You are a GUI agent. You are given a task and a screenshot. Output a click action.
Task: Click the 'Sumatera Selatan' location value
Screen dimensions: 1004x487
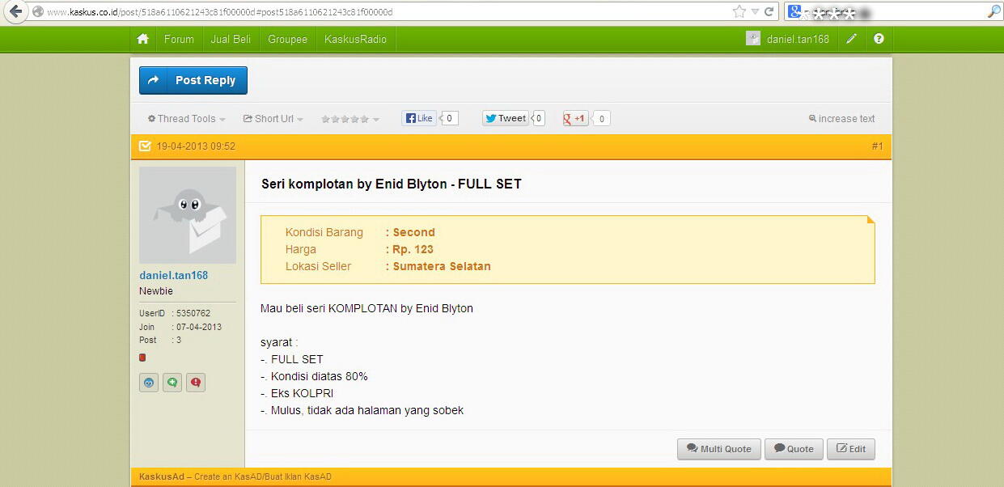442,266
